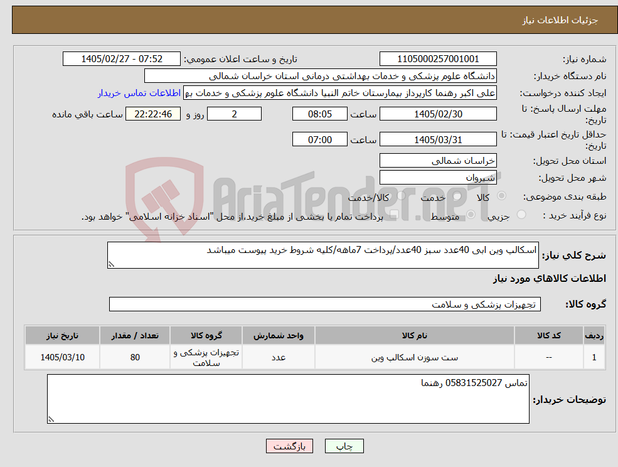
Task: Click the goods group field تجهیزات پزشکی و سلامت
Action: click(325, 304)
